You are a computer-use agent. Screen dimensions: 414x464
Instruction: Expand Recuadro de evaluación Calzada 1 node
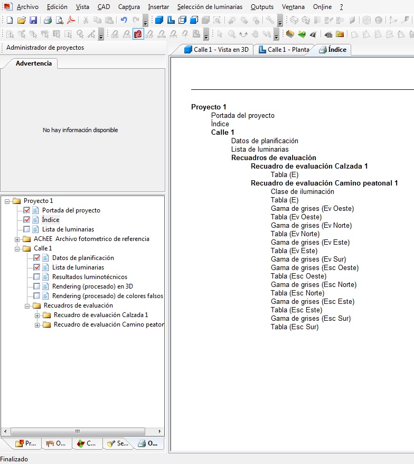(x=37, y=315)
